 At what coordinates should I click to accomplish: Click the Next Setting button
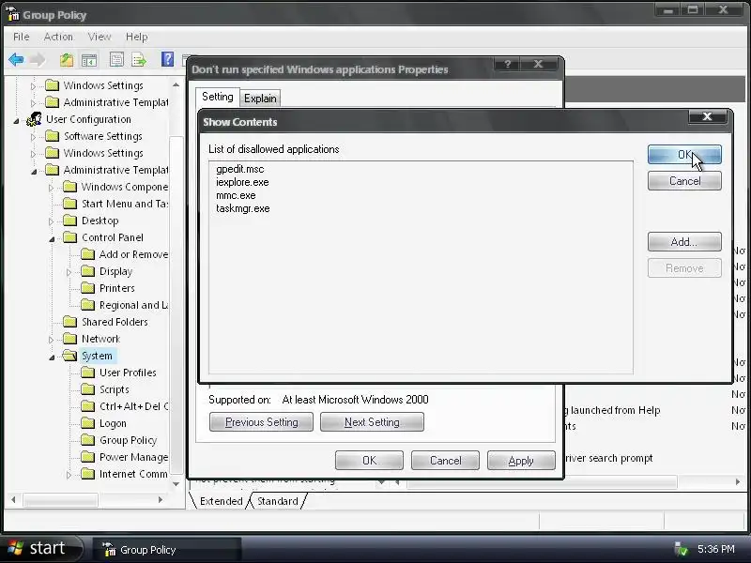click(372, 421)
